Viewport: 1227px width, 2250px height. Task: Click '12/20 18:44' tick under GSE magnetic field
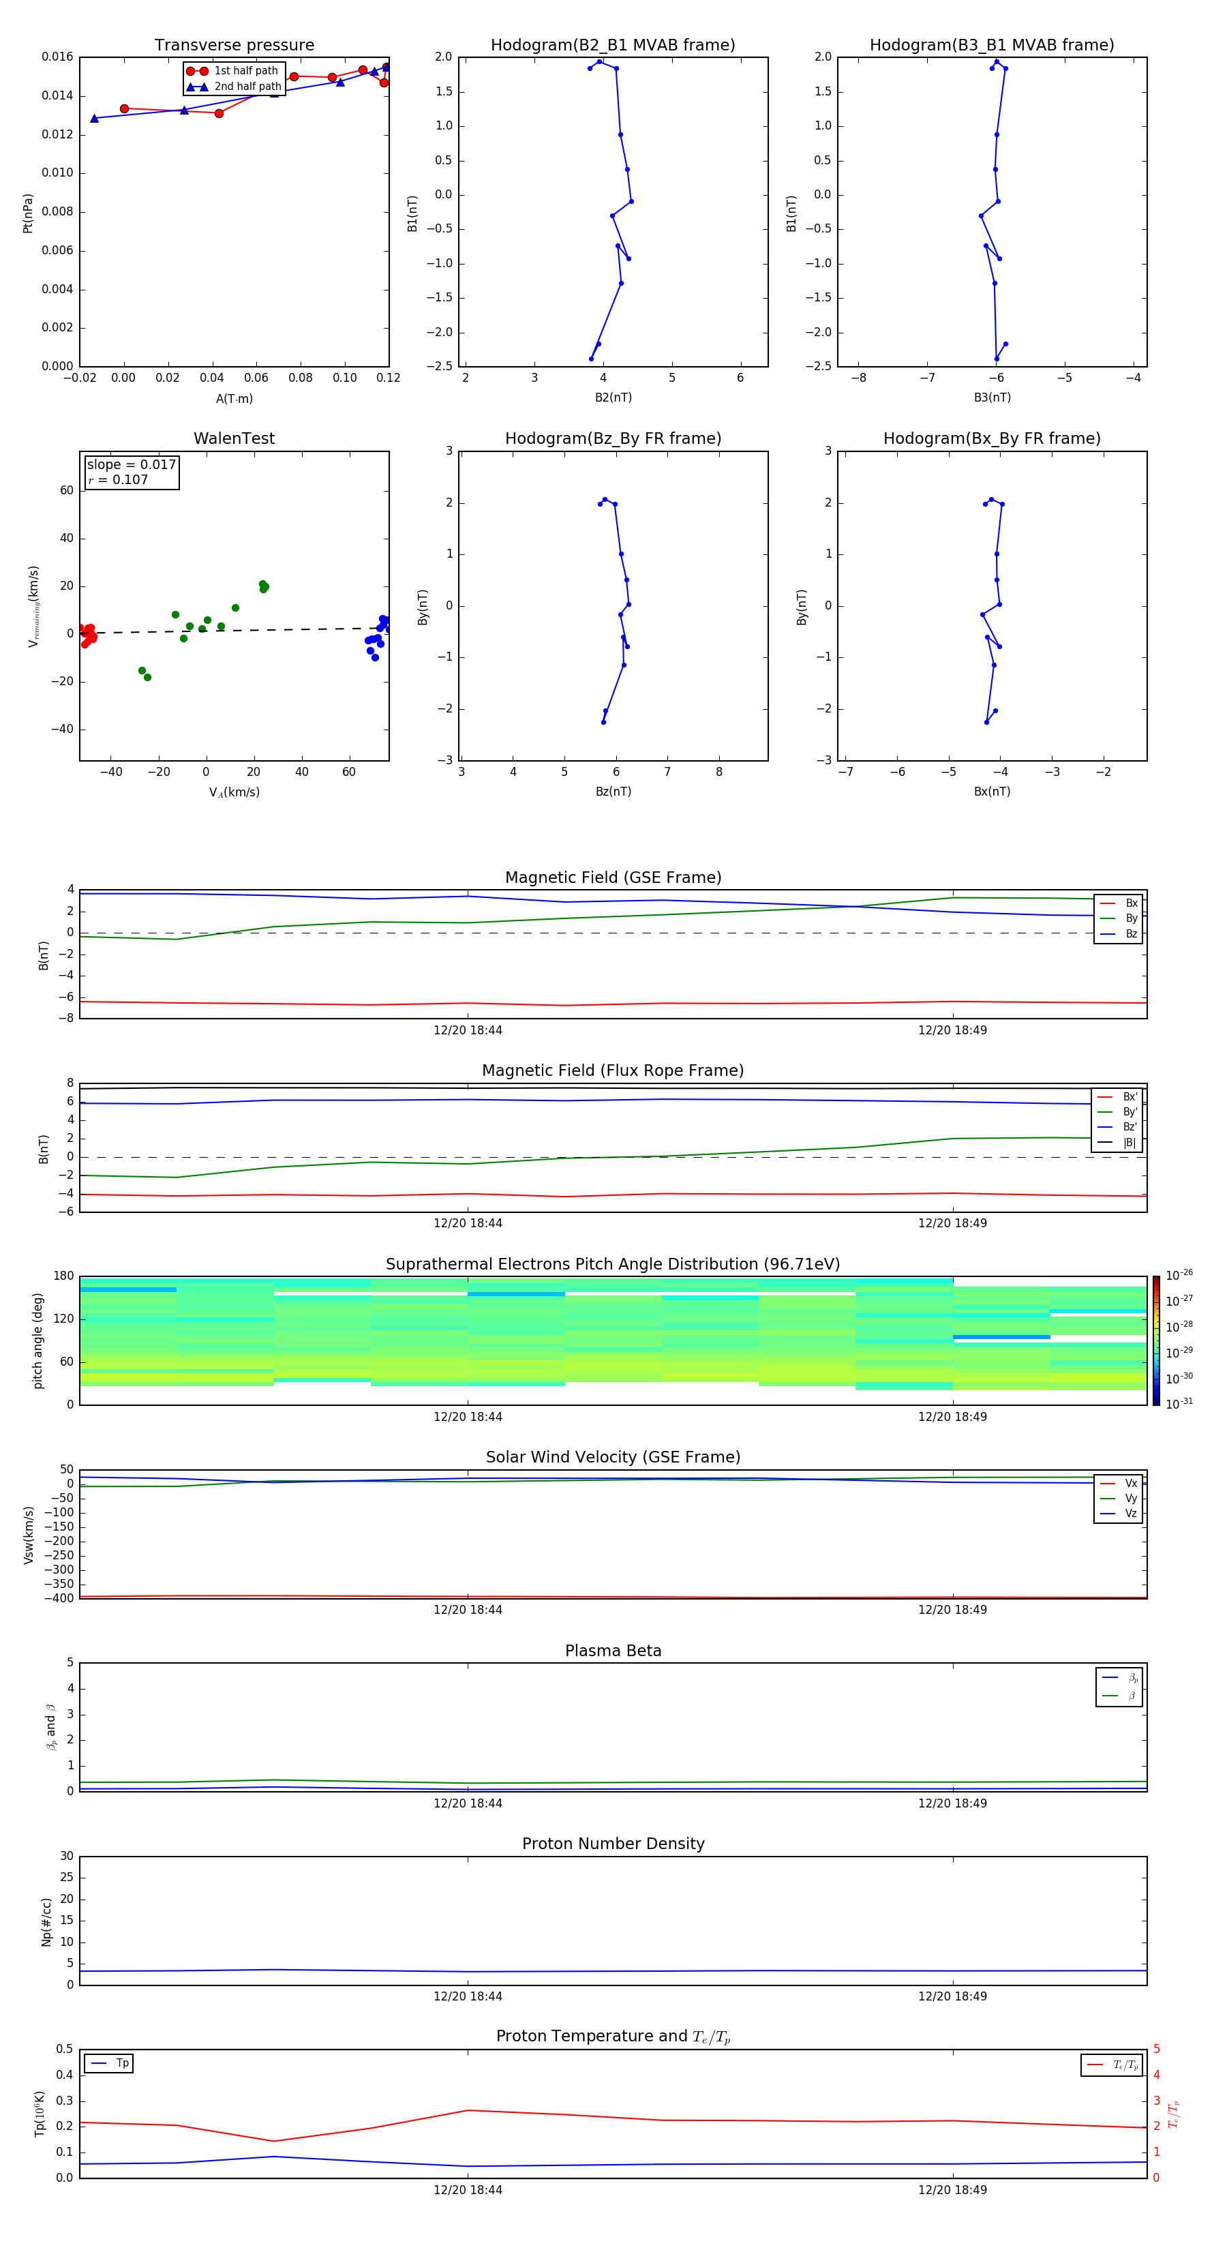click(x=468, y=1031)
